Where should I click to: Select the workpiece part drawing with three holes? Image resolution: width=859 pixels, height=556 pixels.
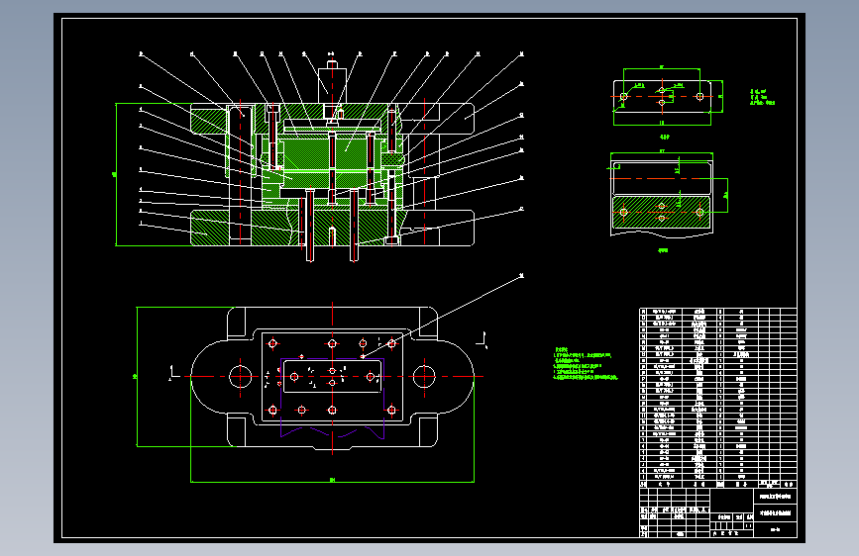(x=662, y=96)
